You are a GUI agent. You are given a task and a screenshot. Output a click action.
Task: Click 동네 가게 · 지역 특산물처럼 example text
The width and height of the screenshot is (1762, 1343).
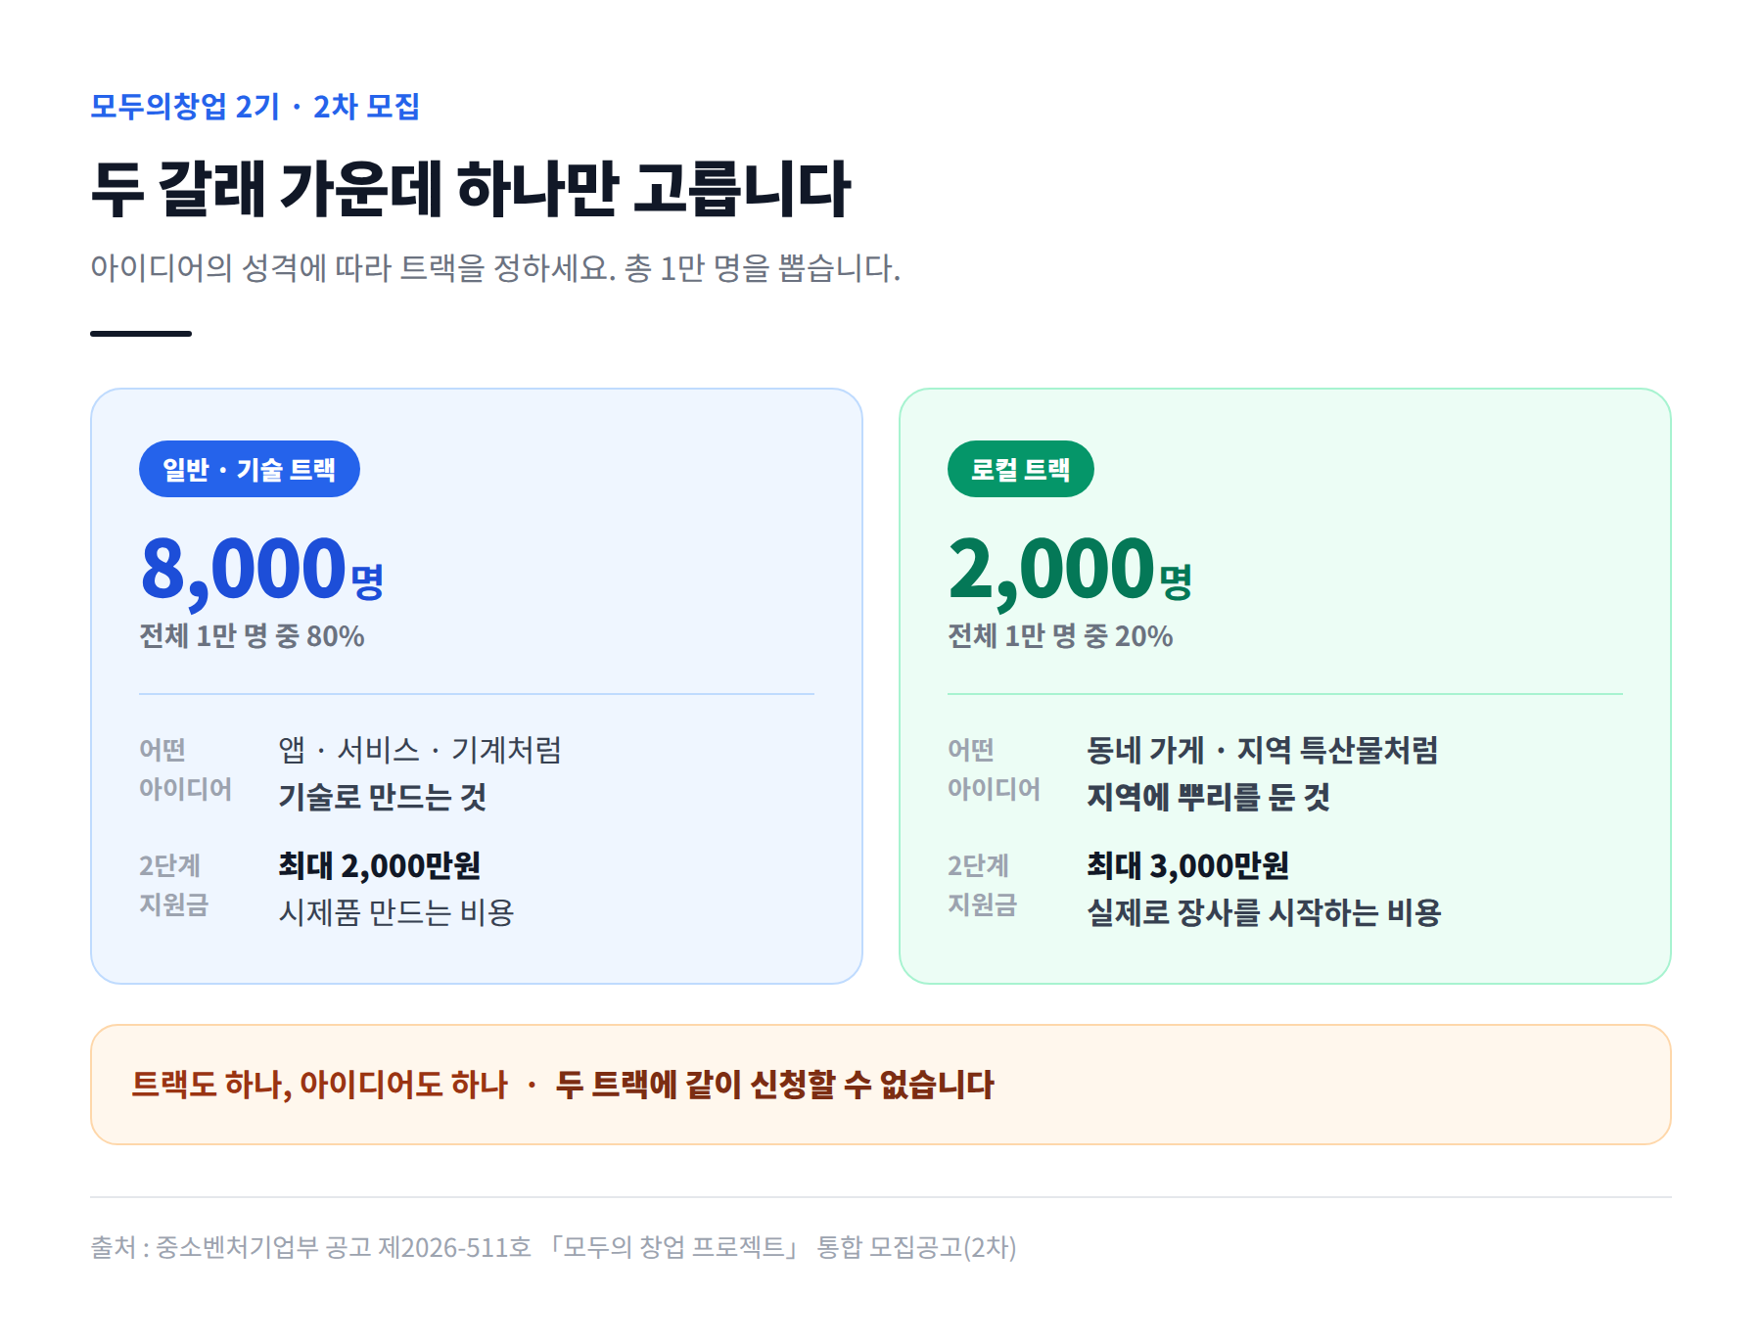(1263, 750)
